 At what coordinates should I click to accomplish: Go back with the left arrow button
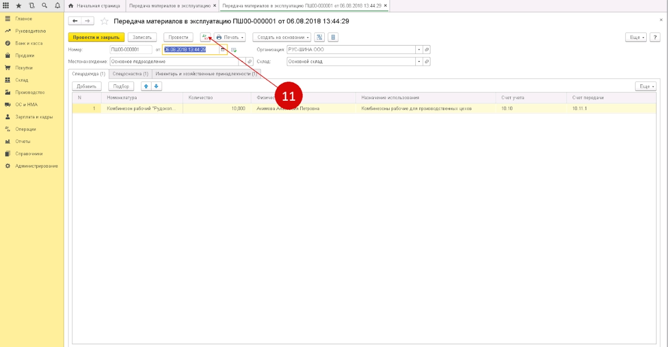coord(75,21)
